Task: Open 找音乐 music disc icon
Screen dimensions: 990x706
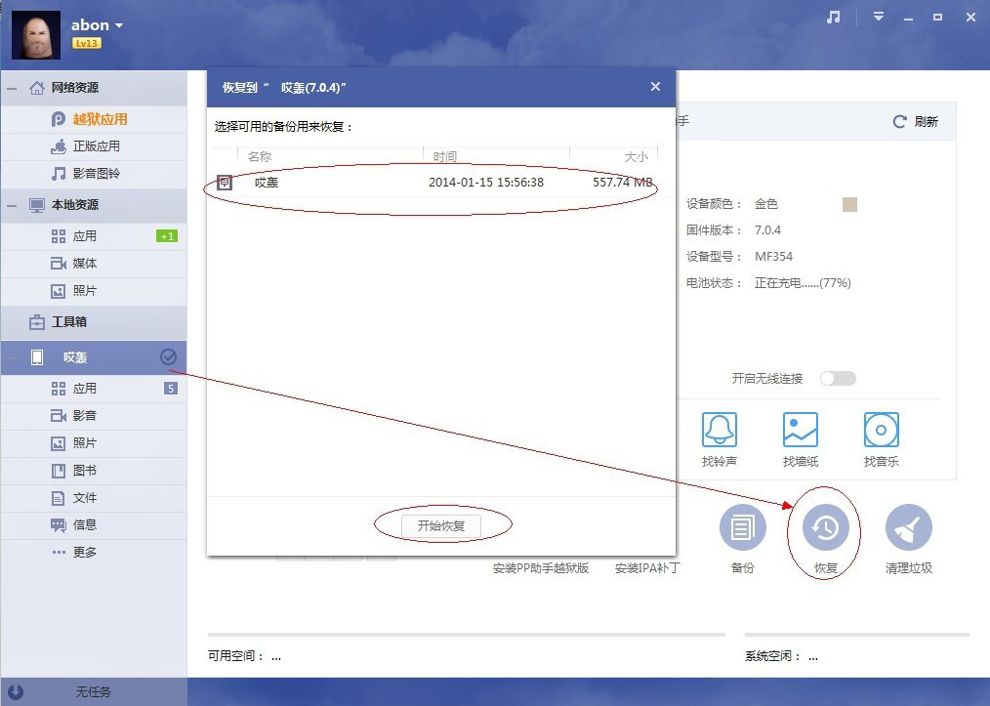Action: 881,430
